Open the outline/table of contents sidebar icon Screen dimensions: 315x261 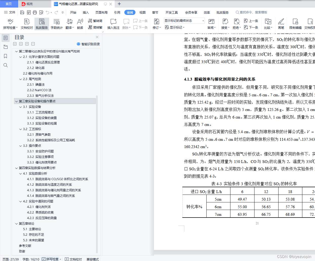pyautogui.click(x=6, y=38)
